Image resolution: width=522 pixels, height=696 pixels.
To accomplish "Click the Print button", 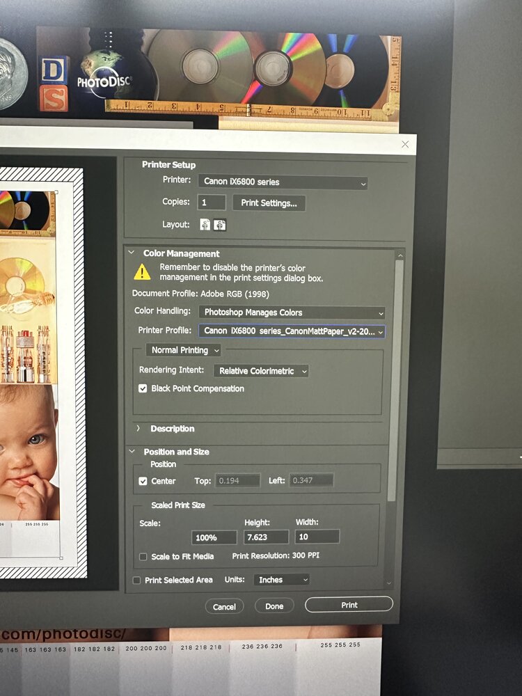I will (349, 605).
